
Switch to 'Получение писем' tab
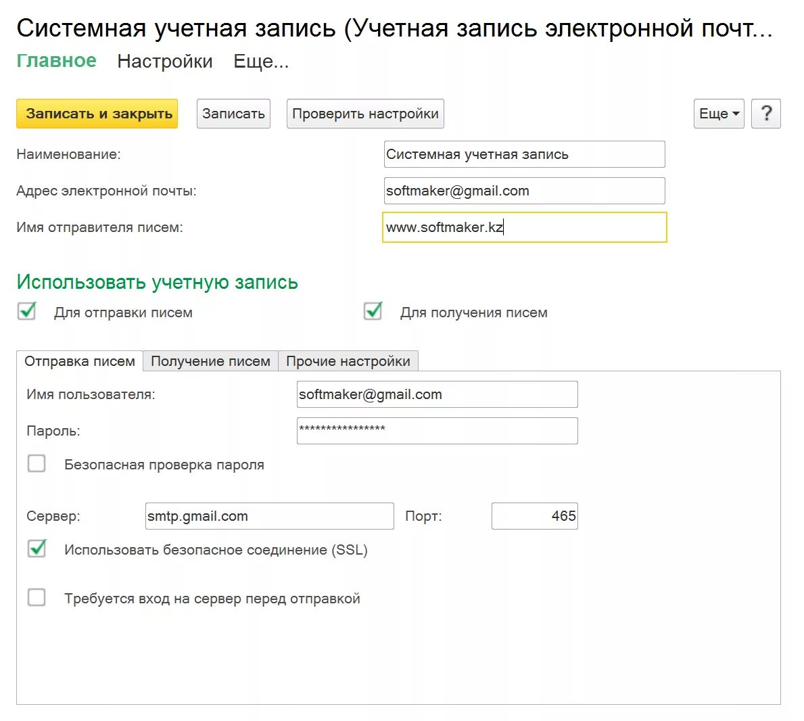[x=210, y=361]
